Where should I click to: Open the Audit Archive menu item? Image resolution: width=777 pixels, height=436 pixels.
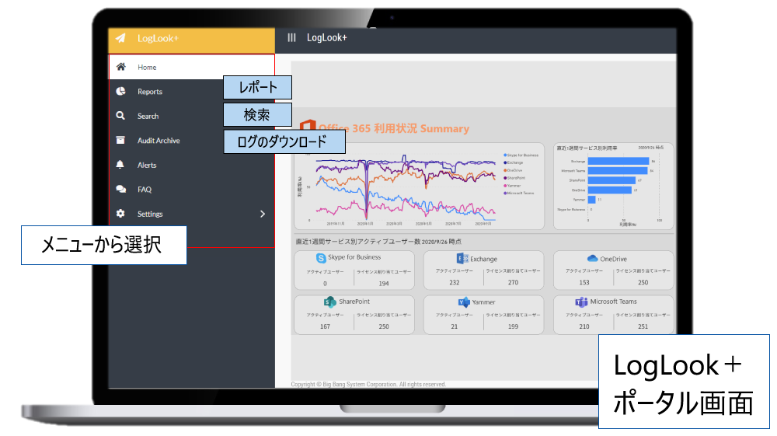(159, 141)
